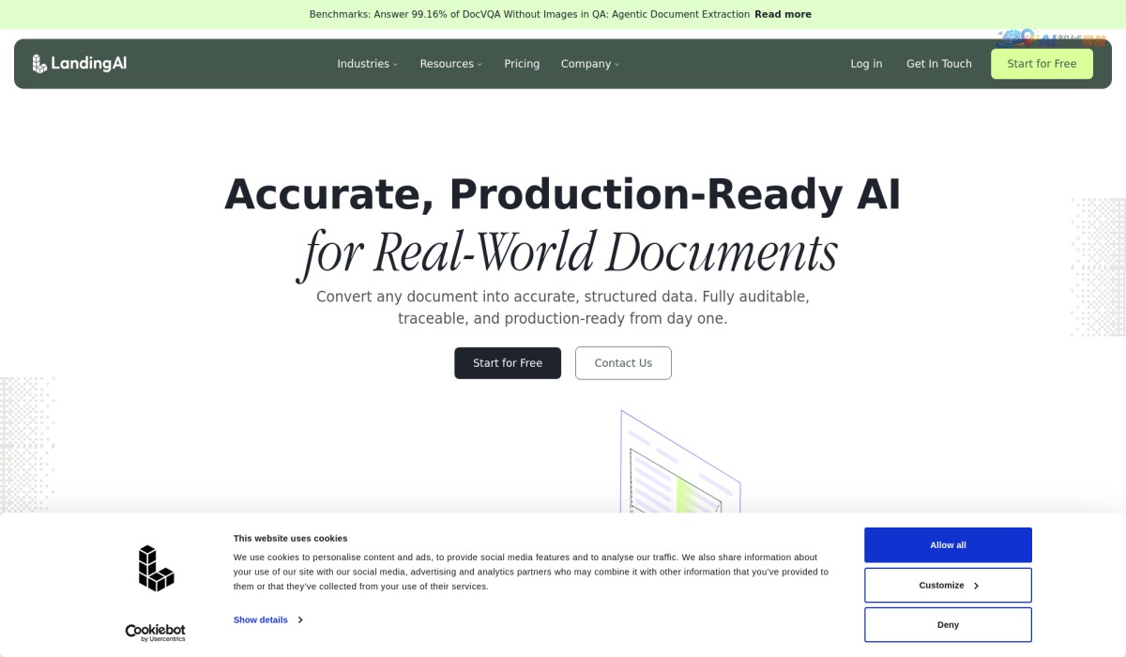Viewport: 1126px width, 657px height.
Task: Go to the Pricing page
Action: pyautogui.click(x=522, y=64)
